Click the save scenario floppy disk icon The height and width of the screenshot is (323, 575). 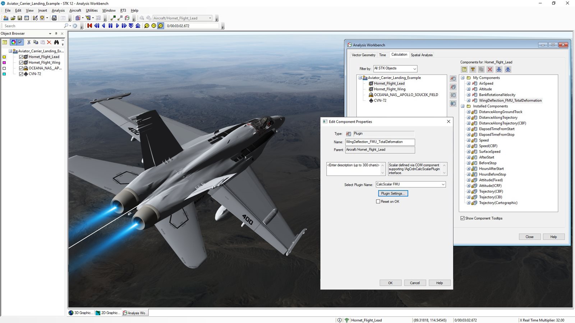[20, 18]
